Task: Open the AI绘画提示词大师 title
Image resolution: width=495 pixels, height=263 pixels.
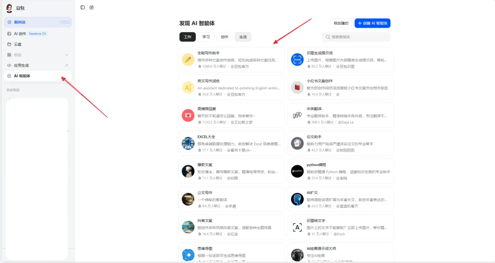Action: (321, 248)
